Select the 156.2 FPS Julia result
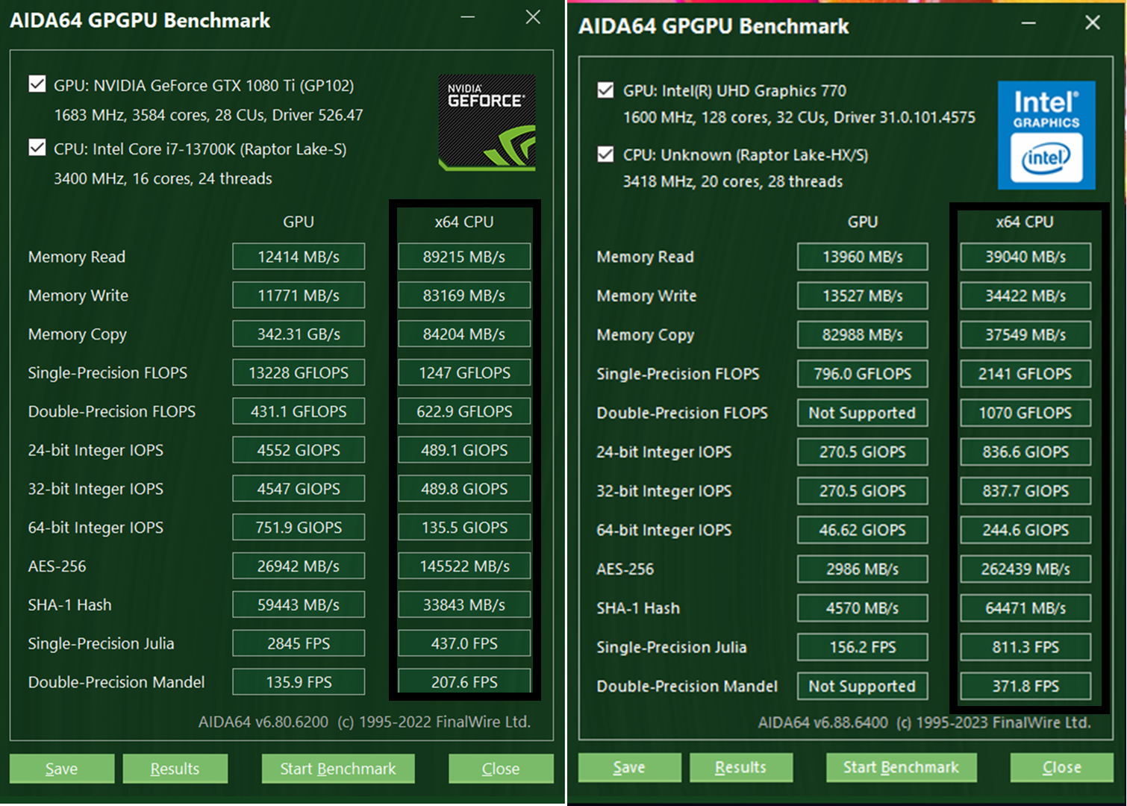The width and height of the screenshot is (1127, 806). point(863,647)
